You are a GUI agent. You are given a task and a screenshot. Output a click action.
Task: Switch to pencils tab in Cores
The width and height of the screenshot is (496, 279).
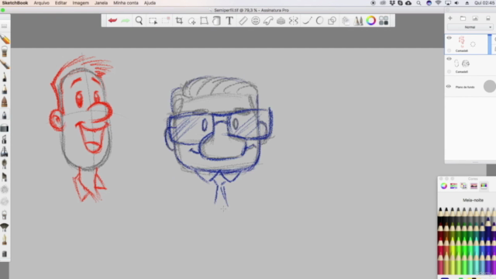484,186
